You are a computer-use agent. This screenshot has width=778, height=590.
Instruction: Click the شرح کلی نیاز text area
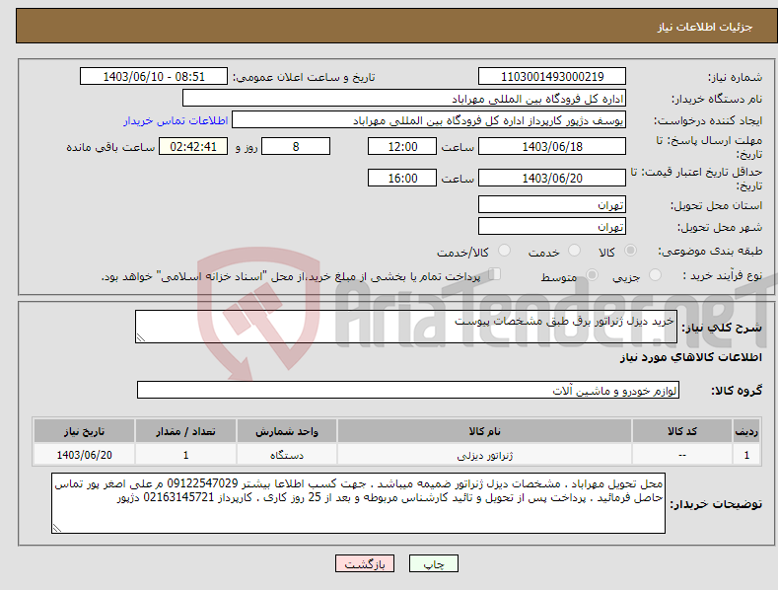pyautogui.click(x=406, y=327)
